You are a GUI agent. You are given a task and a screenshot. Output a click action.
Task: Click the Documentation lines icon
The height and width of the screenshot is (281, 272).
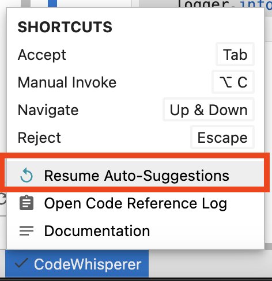(27, 231)
